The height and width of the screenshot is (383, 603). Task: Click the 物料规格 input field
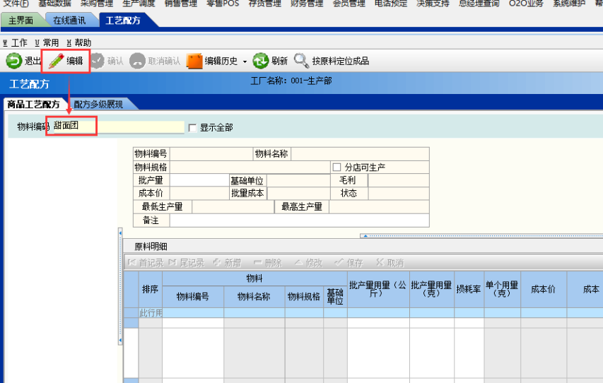(x=250, y=167)
